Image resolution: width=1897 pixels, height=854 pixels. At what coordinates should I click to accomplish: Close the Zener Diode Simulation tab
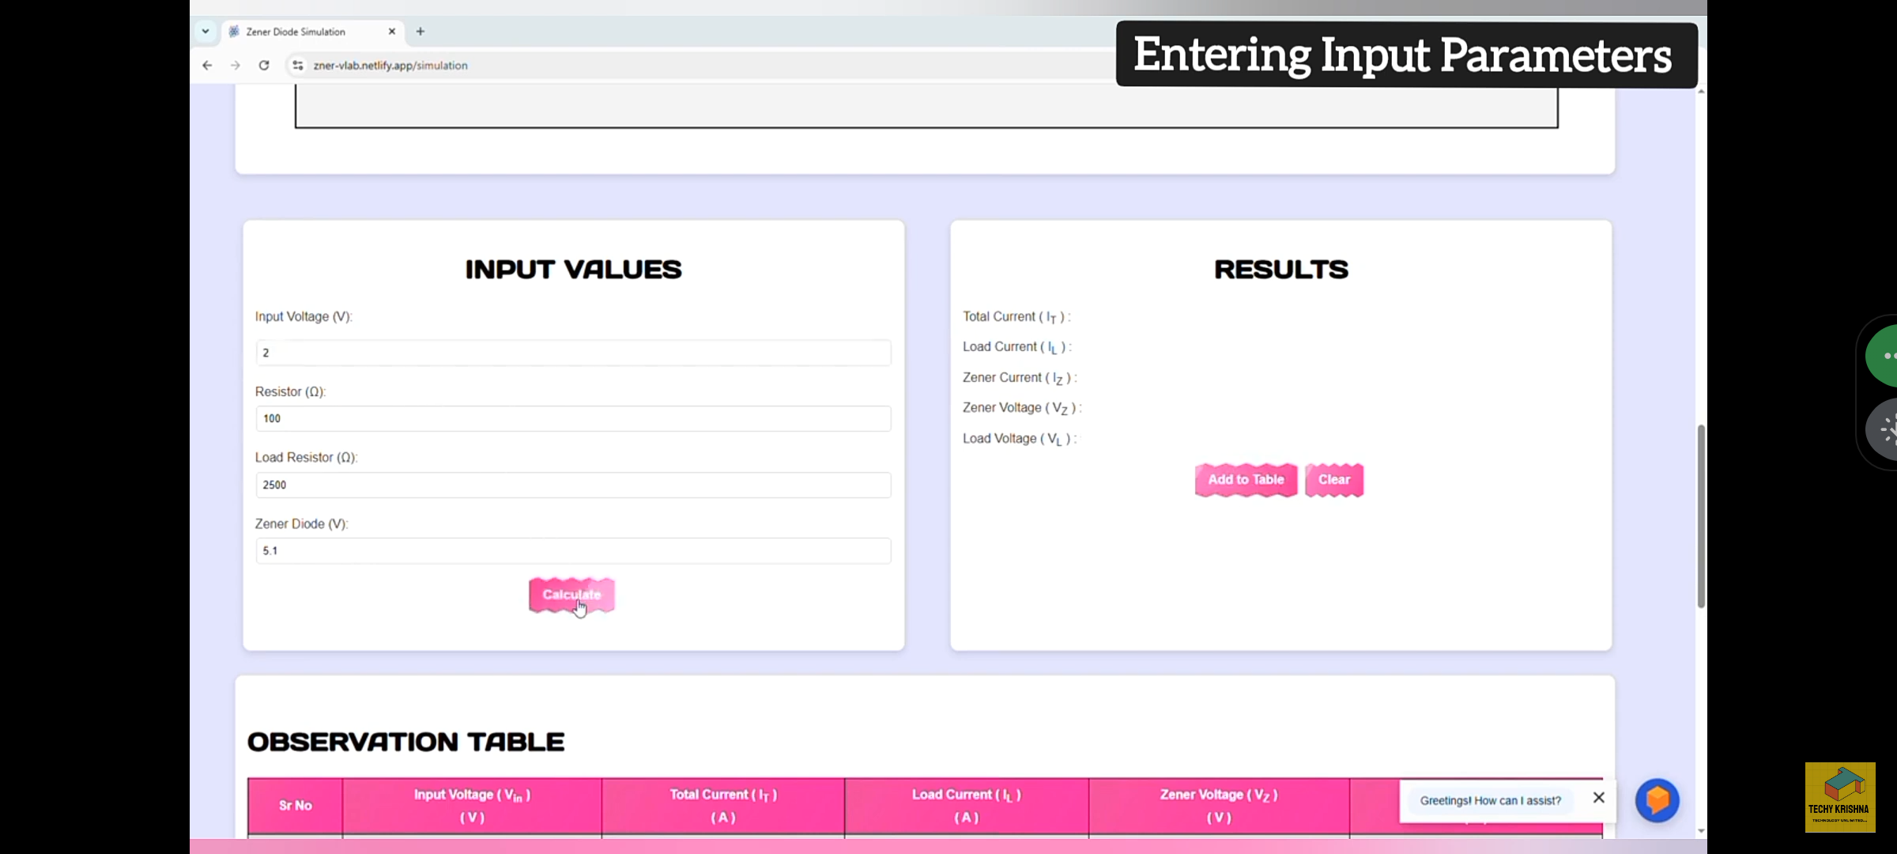tap(391, 32)
